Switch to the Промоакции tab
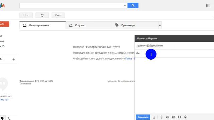The width and height of the screenshot is (214, 120). pyautogui.click(x=135, y=25)
